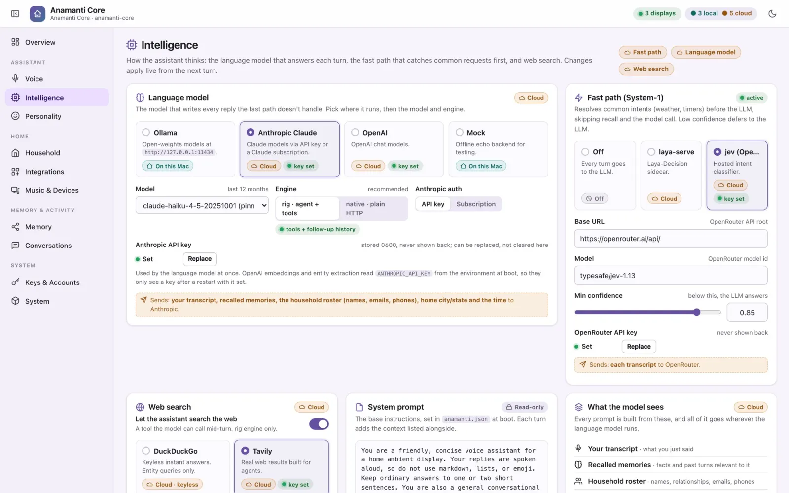The height and width of the screenshot is (493, 789).
Task: Click the Music & Devices icon
Action: [15, 190]
